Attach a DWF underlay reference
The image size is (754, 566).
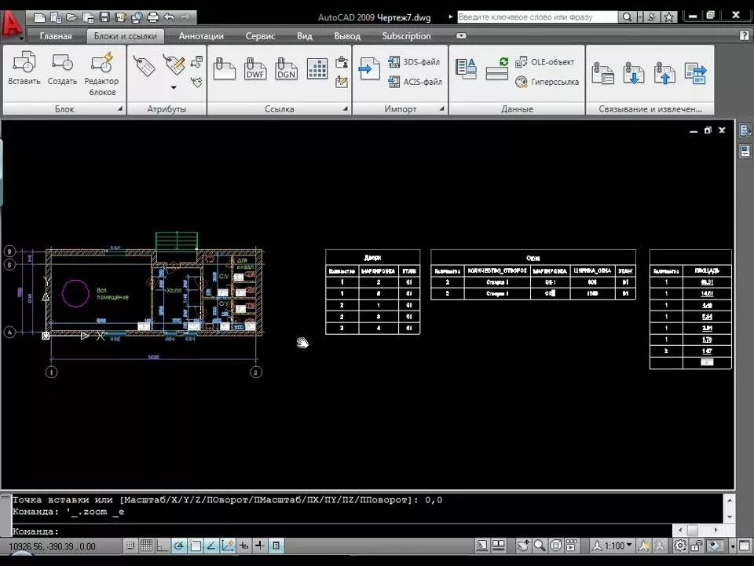pyautogui.click(x=254, y=69)
